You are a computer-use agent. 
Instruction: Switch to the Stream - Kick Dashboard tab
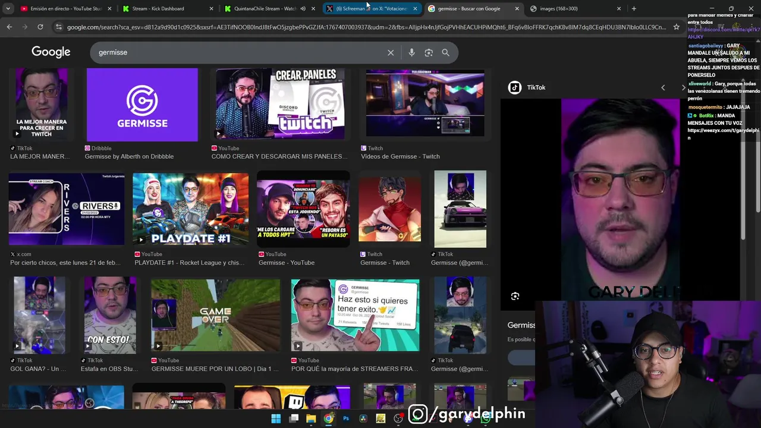pos(166,8)
